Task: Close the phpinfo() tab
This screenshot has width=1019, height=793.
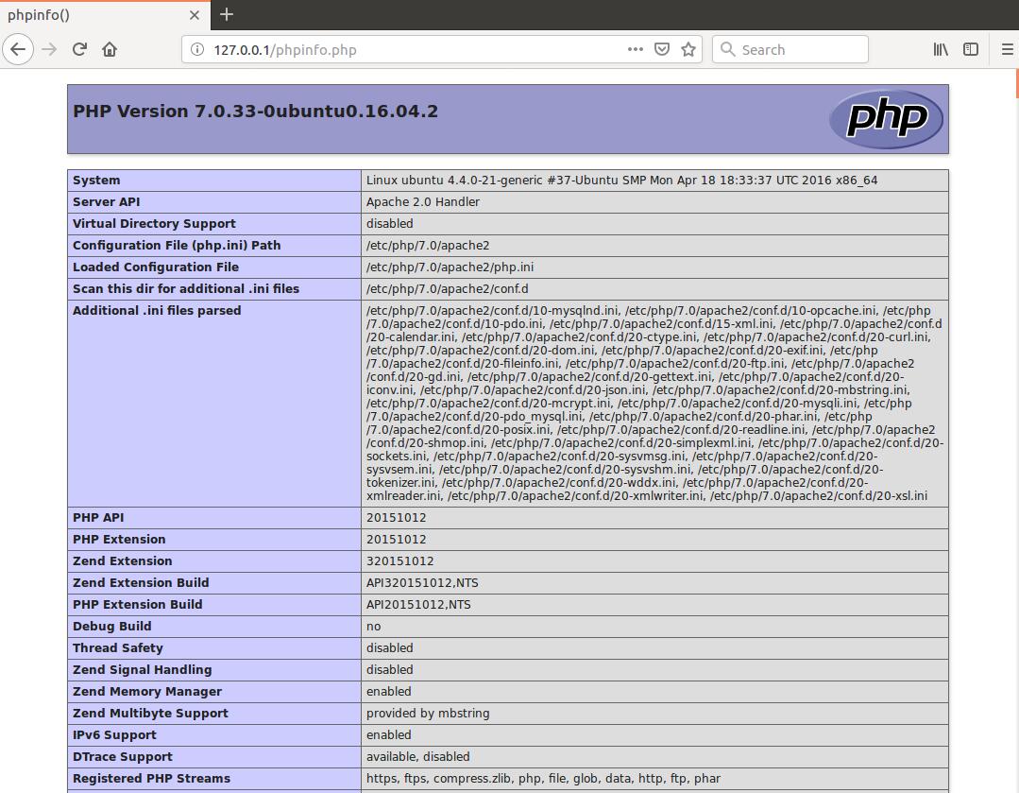Action: (195, 15)
